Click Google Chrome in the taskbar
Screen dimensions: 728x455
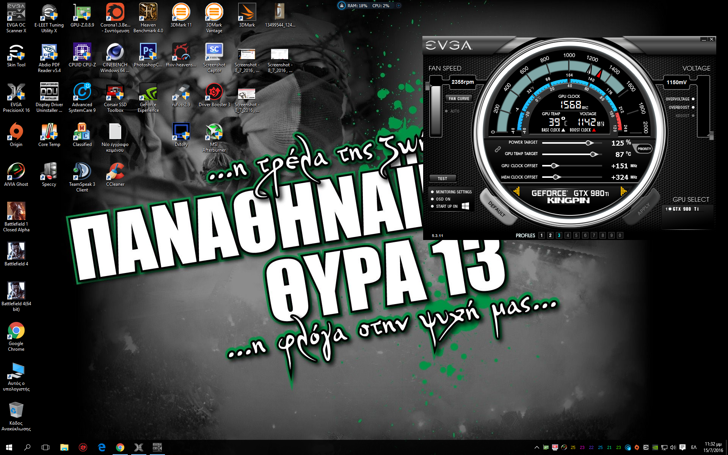pyautogui.click(x=120, y=447)
